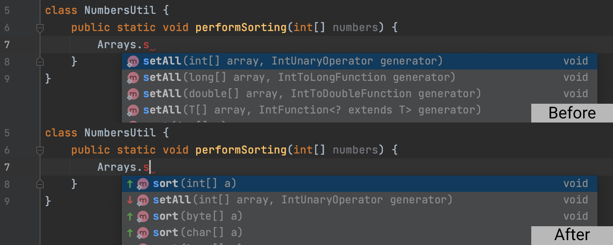Image resolution: width=613 pixels, height=245 pixels.
Task: Select the setAll(long[] array) completion suggestion
Action: pyautogui.click(x=286, y=77)
